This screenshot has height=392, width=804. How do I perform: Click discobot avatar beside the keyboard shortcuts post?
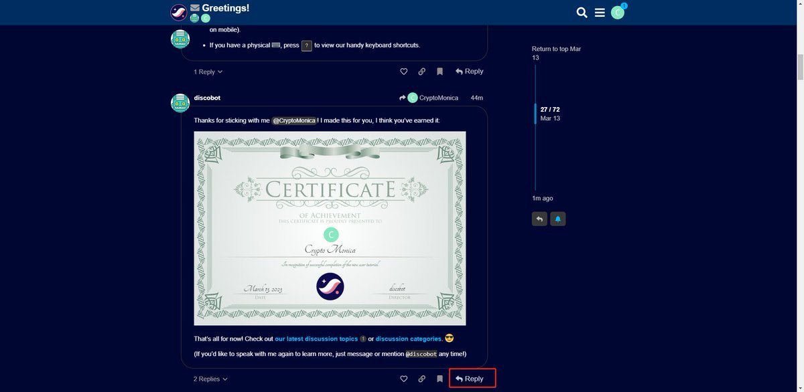click(180, 39)
